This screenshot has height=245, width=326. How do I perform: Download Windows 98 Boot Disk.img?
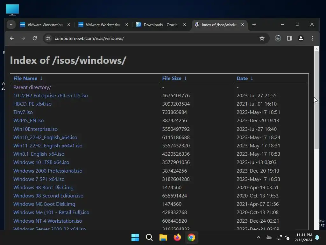(43, 188)
